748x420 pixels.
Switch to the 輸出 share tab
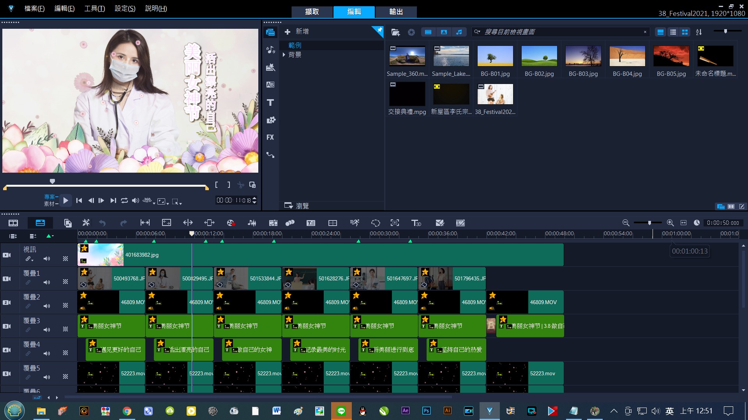(x=396, y=12)
